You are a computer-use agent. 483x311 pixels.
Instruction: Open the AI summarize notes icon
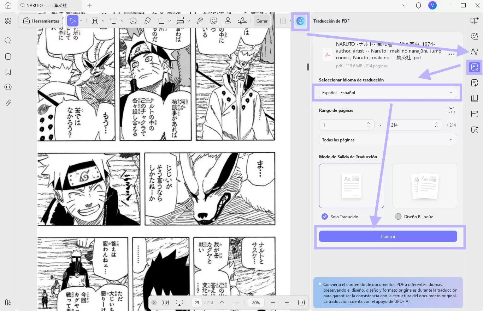[x=475, y=83]
